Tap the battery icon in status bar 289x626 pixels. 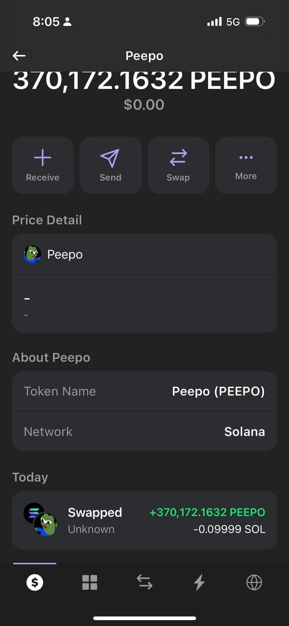click(x=254, y=22)
